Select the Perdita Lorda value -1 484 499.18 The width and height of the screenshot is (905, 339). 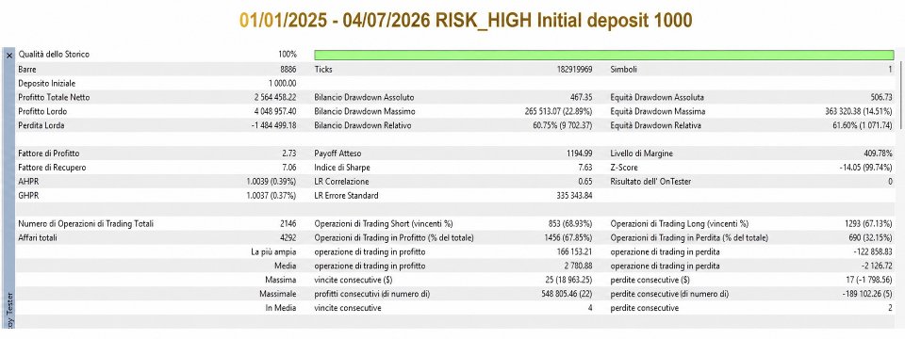[274, 125]
